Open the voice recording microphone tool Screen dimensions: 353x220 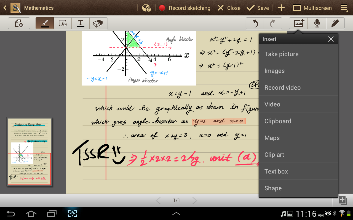click(x=317, y=23)
